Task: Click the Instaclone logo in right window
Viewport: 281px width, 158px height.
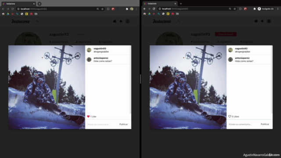Action: pos(162,22)
